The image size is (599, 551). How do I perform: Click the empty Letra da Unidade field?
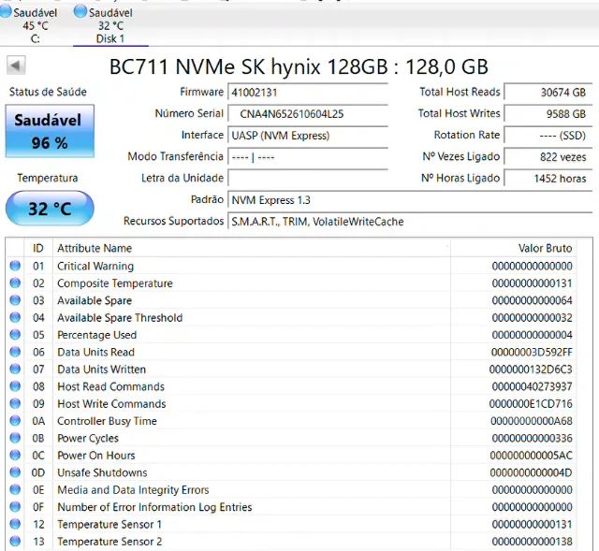click(308, 179)
